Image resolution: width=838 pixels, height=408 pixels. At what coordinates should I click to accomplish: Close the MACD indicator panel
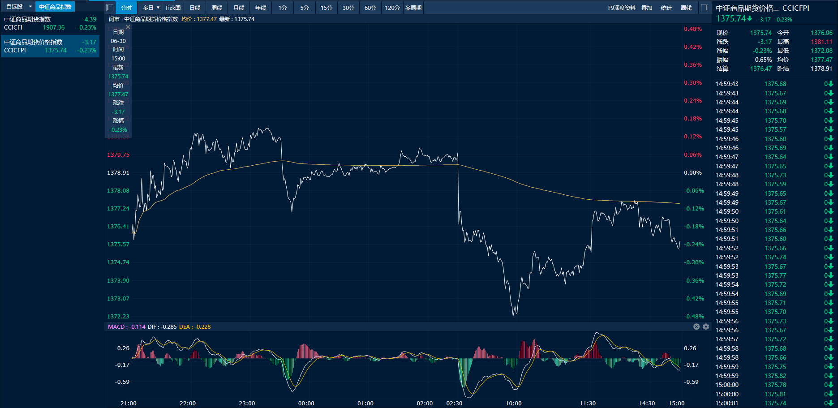pyautogui.click(x=696, y=326)
